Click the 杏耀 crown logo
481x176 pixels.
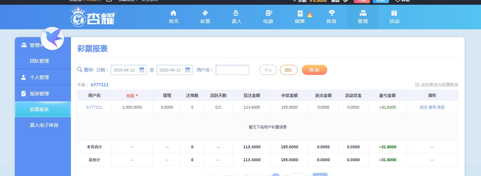93,17
